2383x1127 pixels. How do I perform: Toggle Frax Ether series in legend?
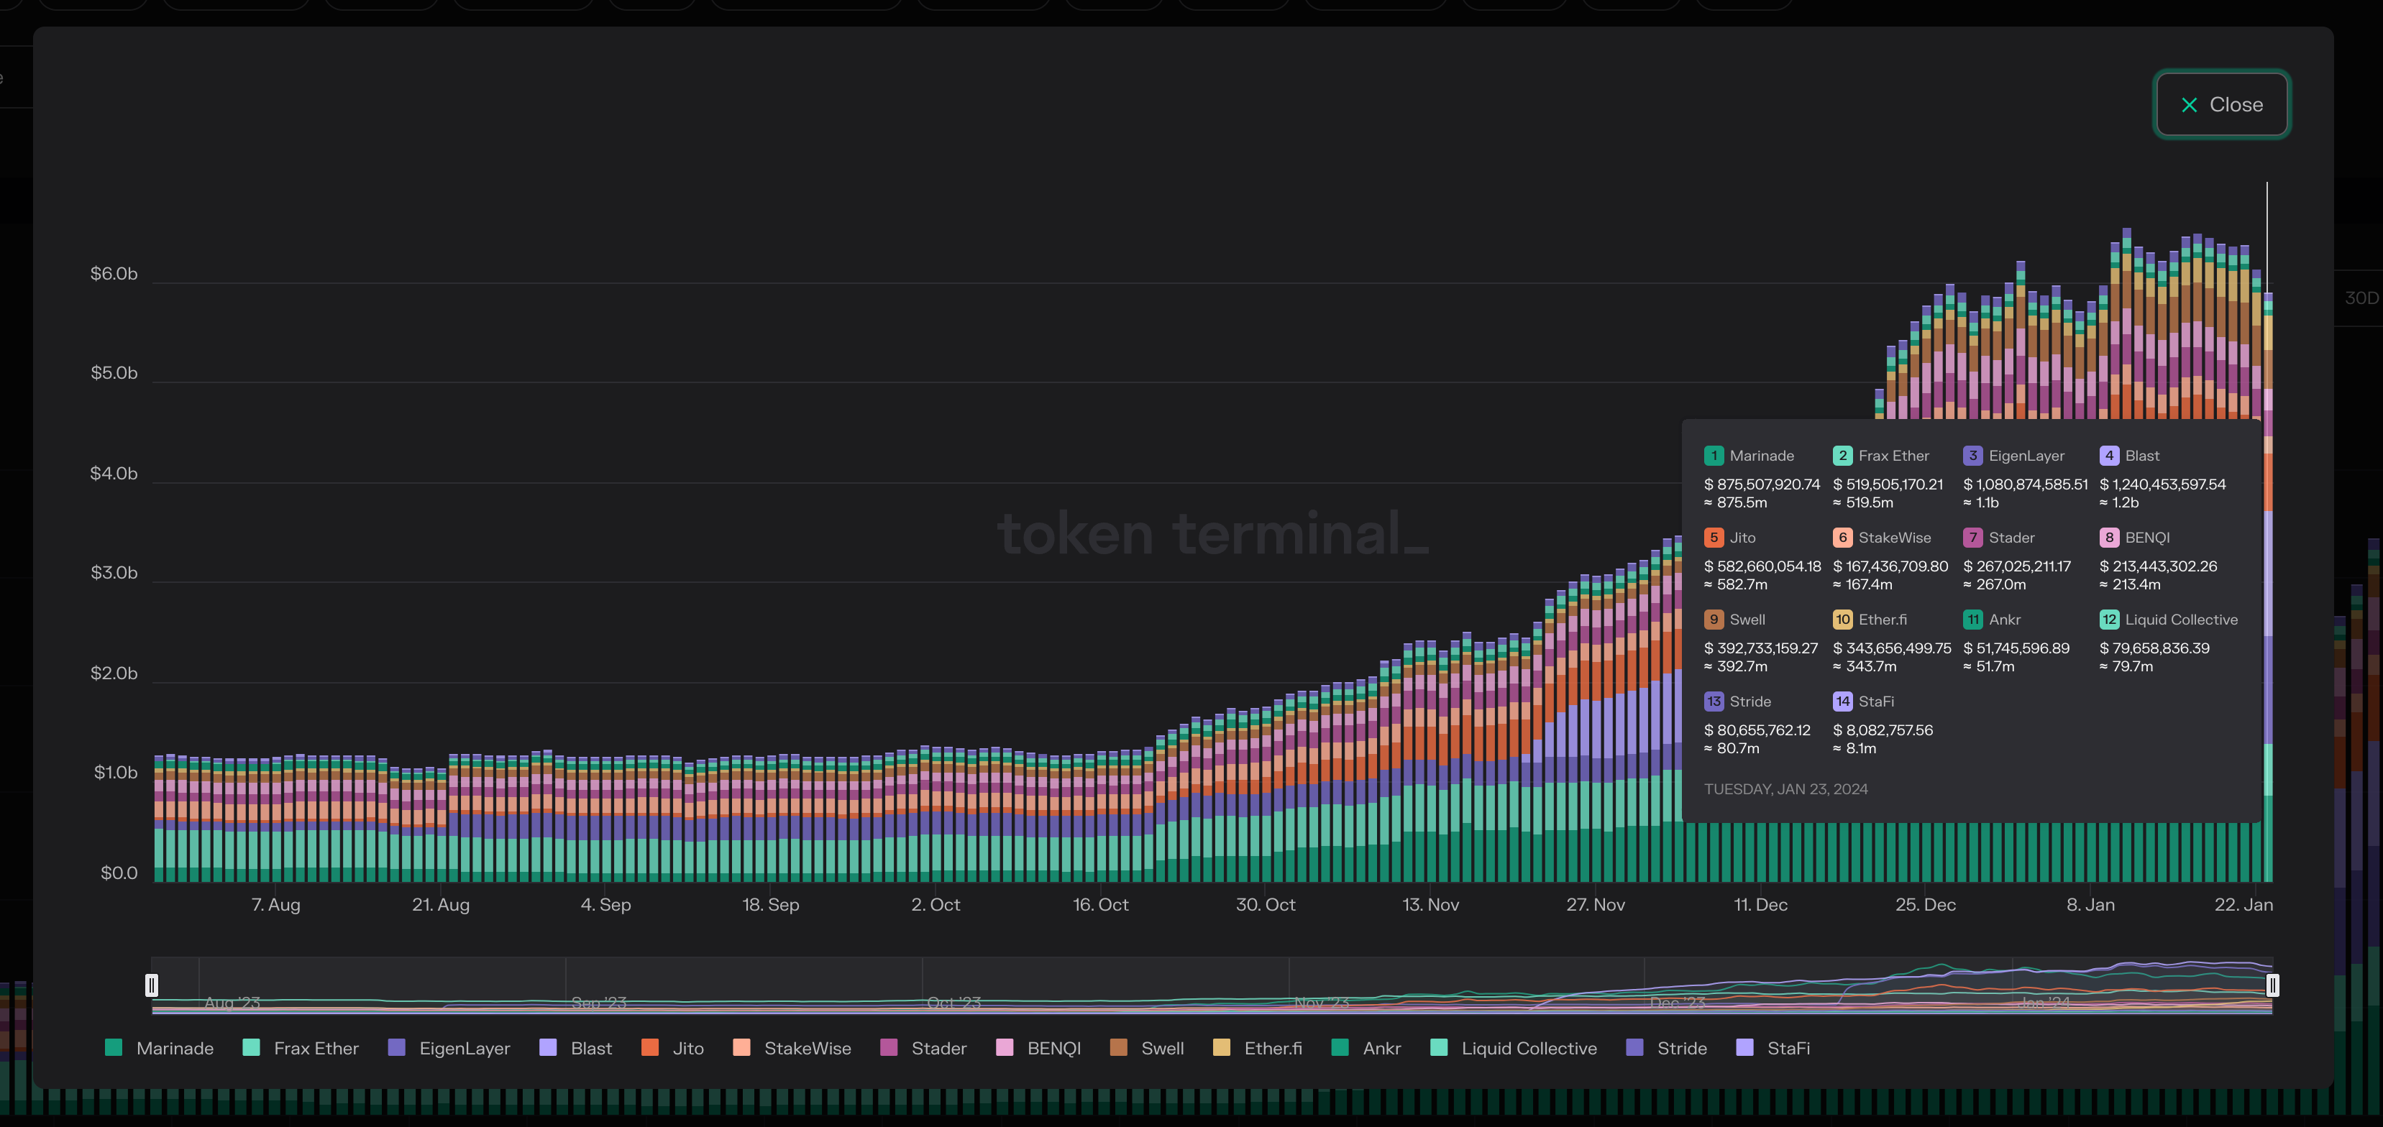pyautogui.click(x=314, y=1047)
